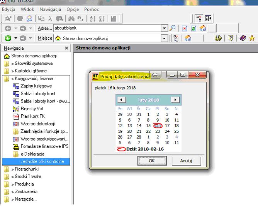Click the grey Back arrow in address bar

(8, 28)
